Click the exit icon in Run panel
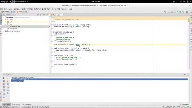 (4, 90)
